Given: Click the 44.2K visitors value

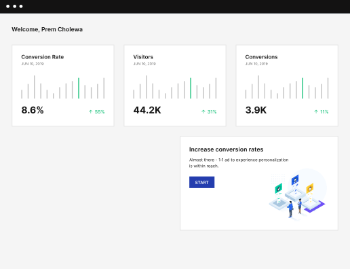Looking at the screenshot, I should pos(147,110).
